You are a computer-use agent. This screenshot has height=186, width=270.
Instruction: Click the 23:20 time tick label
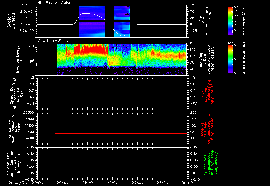tap(162, 183)
